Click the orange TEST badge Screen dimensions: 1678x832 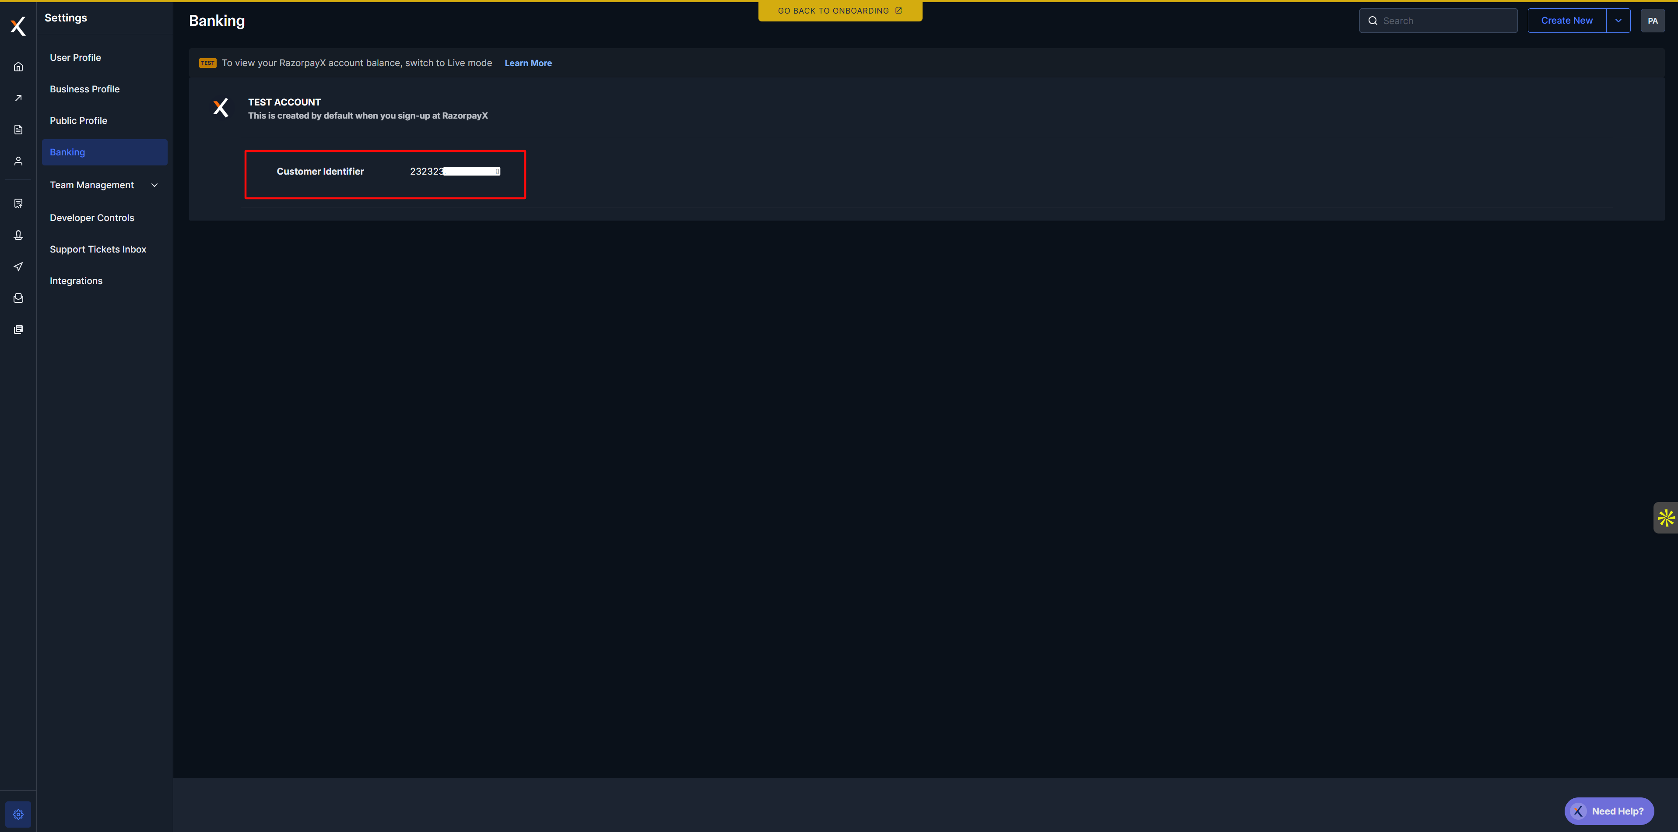208,63
